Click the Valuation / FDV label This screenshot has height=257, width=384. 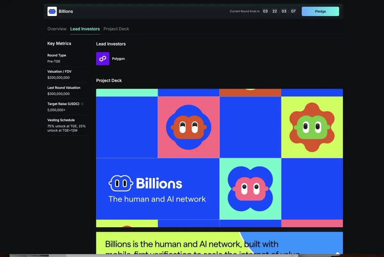pyautogui.click(x=60, y=72)
